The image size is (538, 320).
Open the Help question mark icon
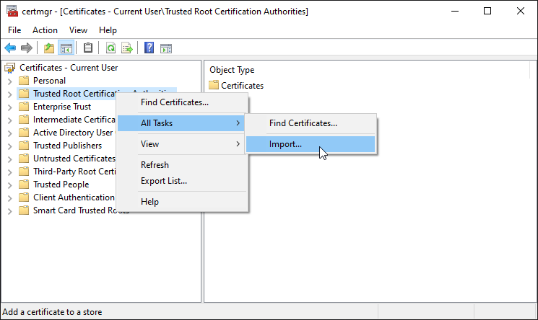pos(149,48)
